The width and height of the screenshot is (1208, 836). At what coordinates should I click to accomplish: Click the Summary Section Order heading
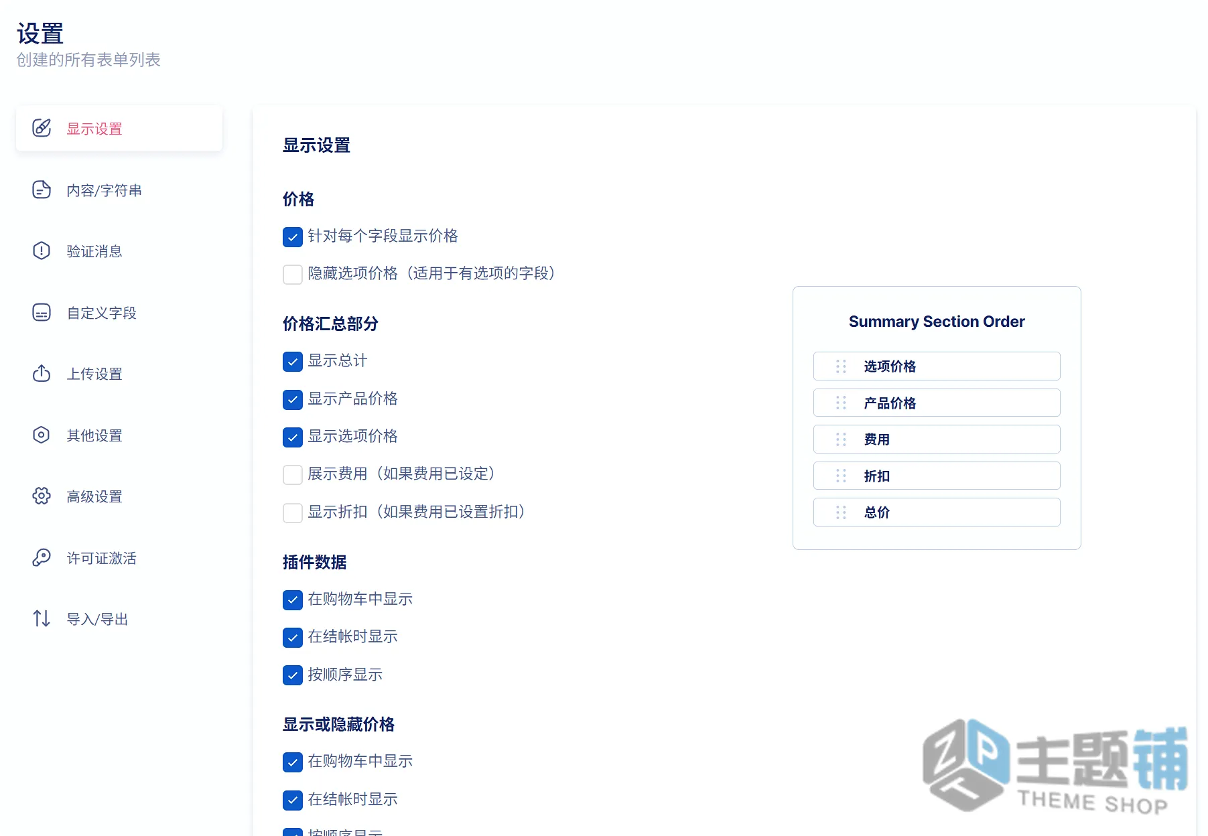[x=937, y=322]
